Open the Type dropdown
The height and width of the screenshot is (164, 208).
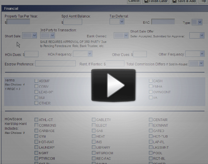(197, 22)
